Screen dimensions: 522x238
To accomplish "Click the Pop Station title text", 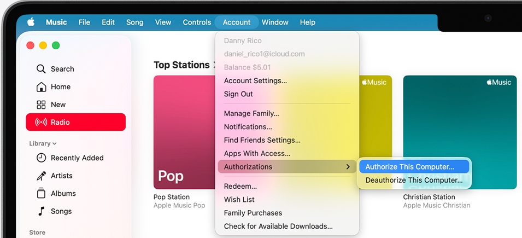I will coord(172,197).
